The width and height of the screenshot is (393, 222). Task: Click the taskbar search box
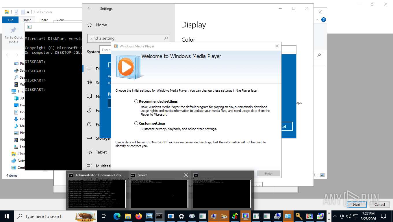point(55,216)
